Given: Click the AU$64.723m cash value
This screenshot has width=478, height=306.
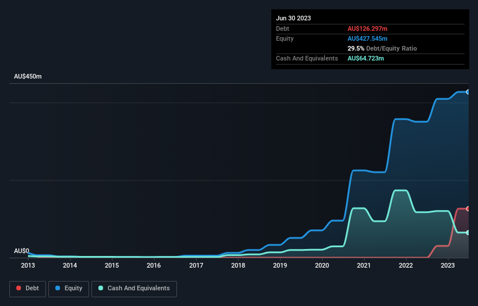Looking at the screenshot, I should [366, 58].
